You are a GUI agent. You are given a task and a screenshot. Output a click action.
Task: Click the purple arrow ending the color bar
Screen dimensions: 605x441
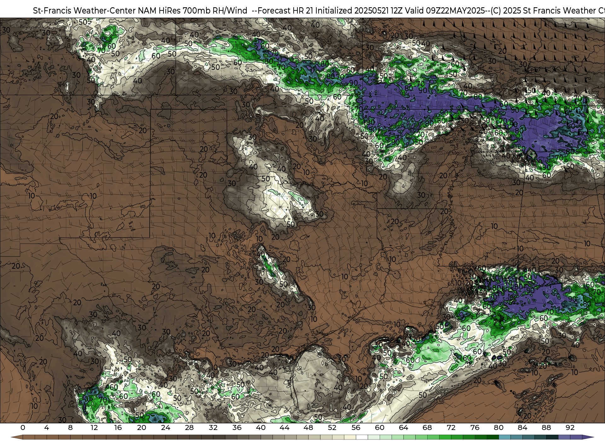click(x=588, y=437)
